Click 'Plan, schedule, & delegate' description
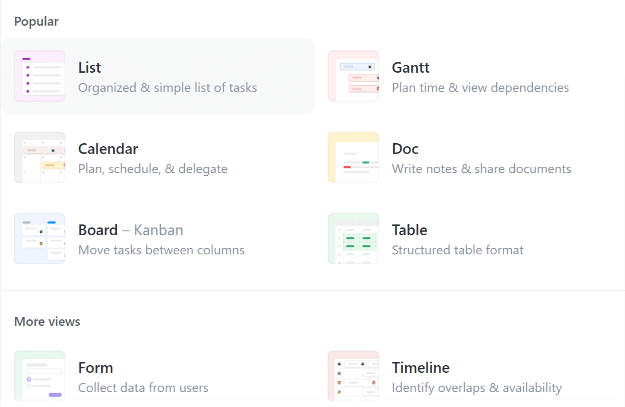The image size is (625, 407). click(153, 169)
